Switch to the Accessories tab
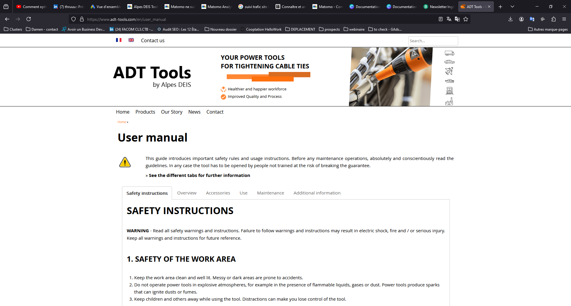 (218, 193)
